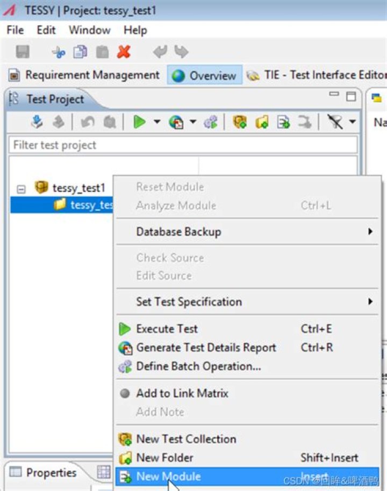The image size is (387, 491).
Task: Click the New Folder toolbar icon
Action: [x=262, y=122]
